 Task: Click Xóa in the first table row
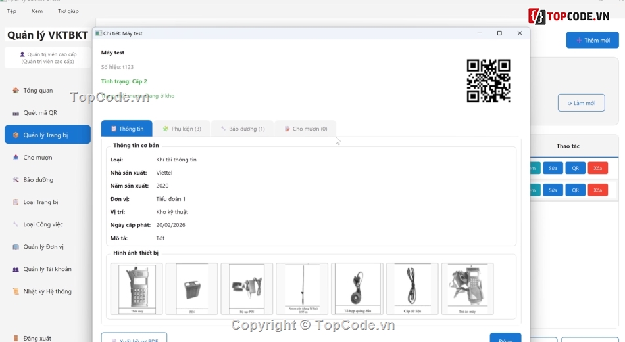(597, 168)
